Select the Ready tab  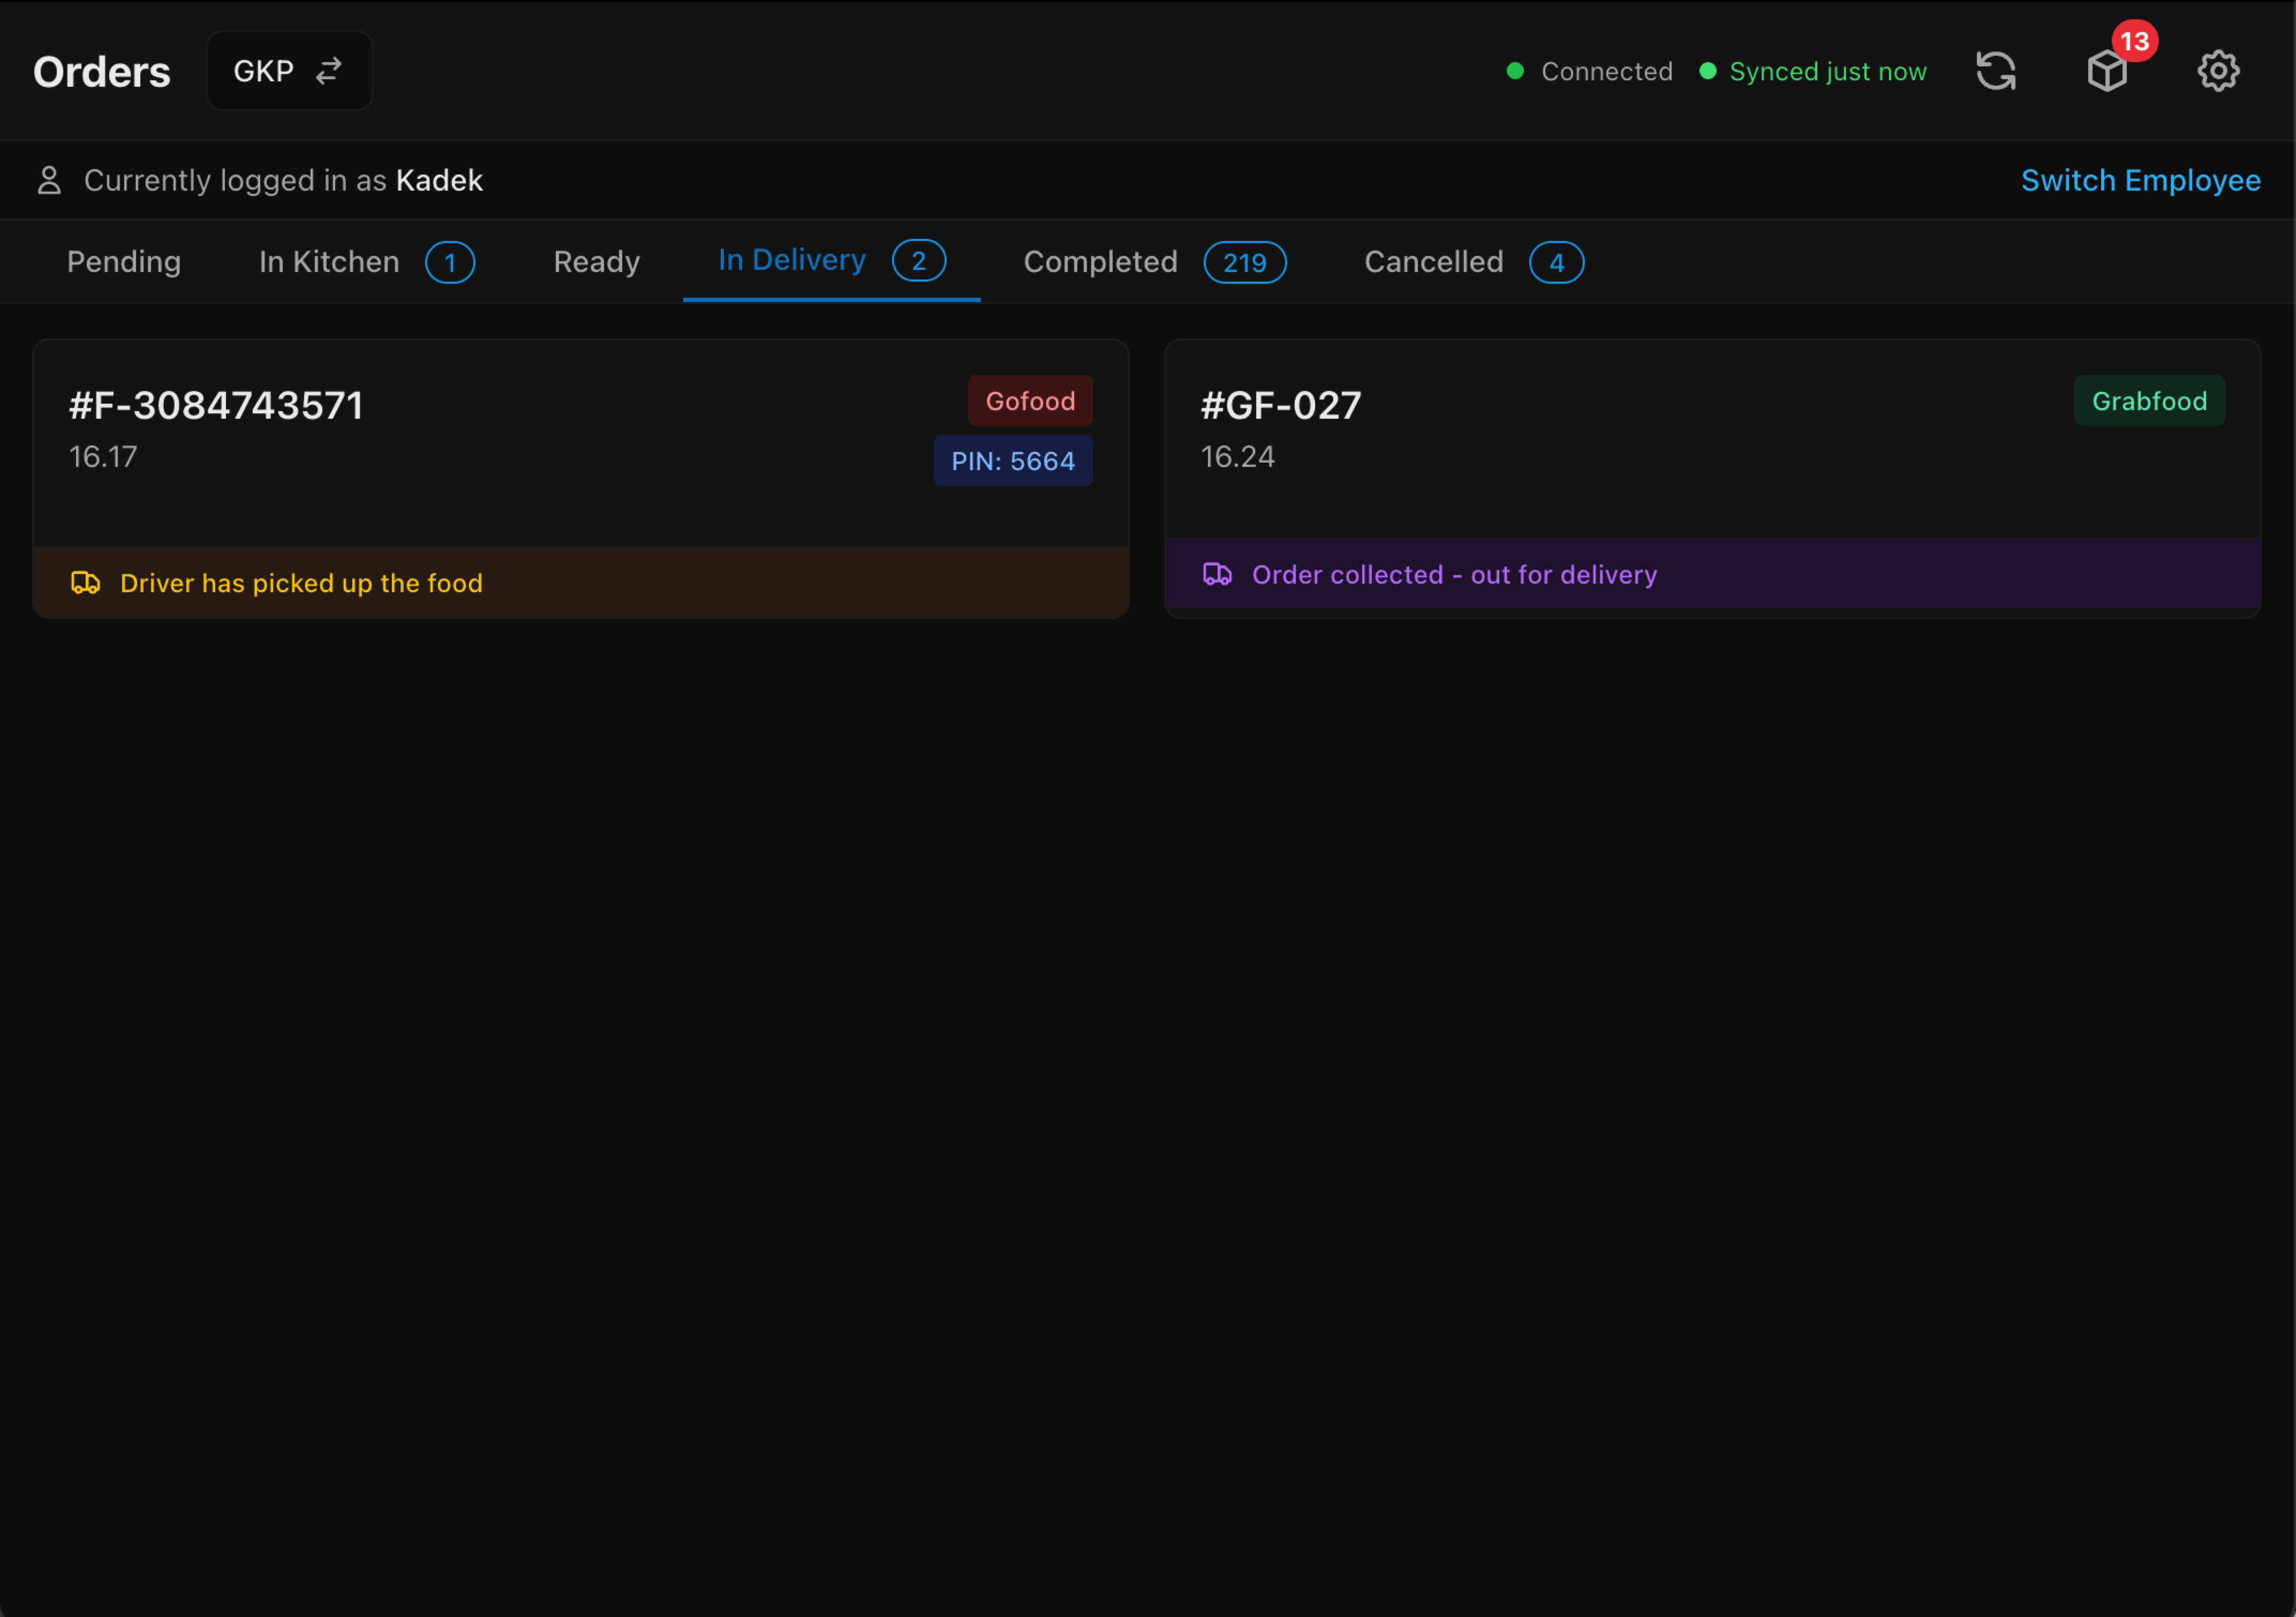coord(596,262)
